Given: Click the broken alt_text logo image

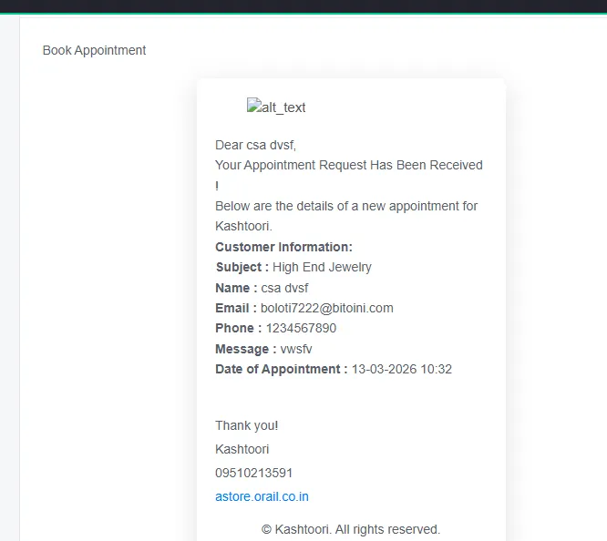Looking at the screenshot, I should 276,107.
